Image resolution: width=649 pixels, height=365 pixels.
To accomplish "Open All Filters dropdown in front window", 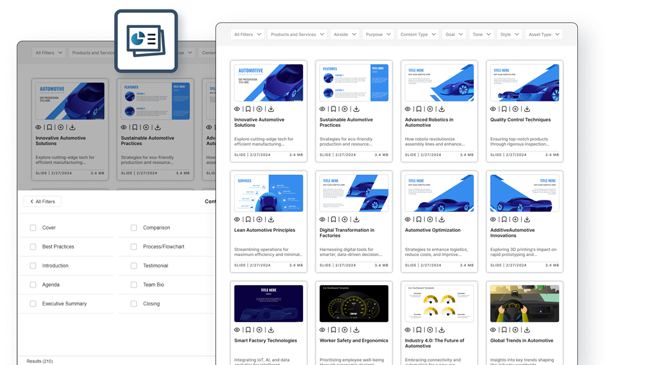I will pos(248,34).
